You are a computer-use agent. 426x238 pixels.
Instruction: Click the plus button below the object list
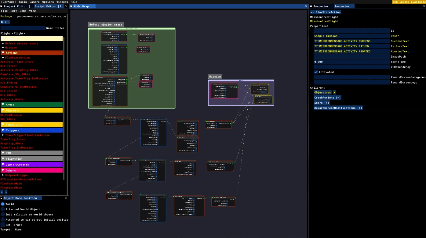coord(2,192)
